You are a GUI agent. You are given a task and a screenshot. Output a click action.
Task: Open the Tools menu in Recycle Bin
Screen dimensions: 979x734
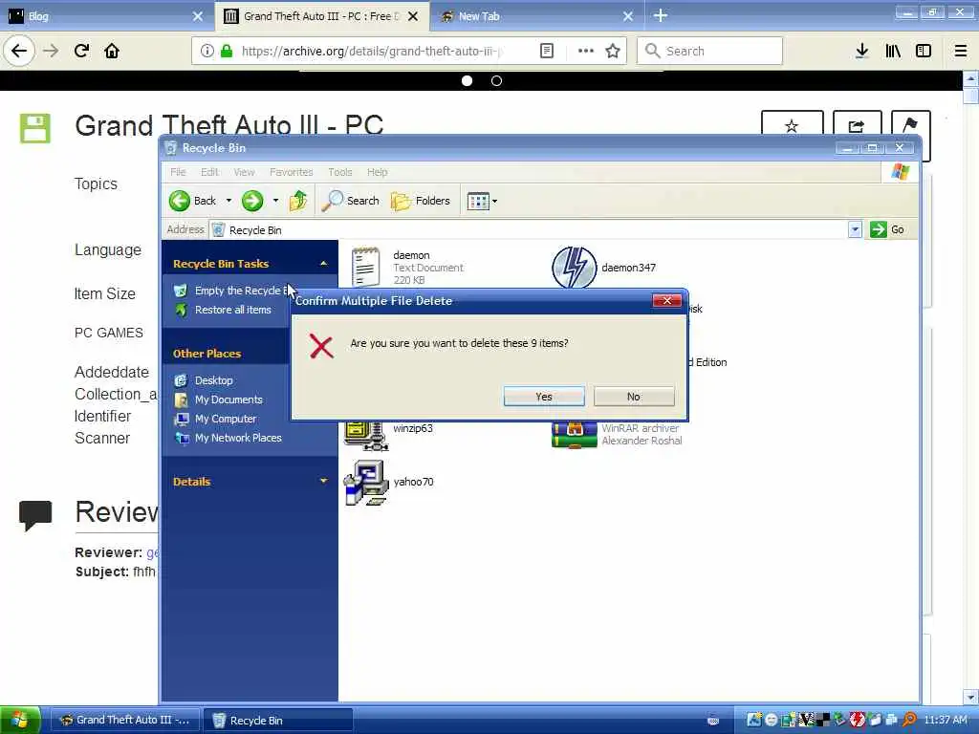(339, 172)
